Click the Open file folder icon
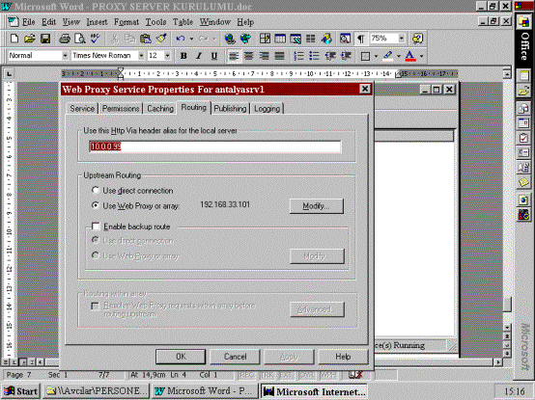The image size is (535, 400). point(30,39)
